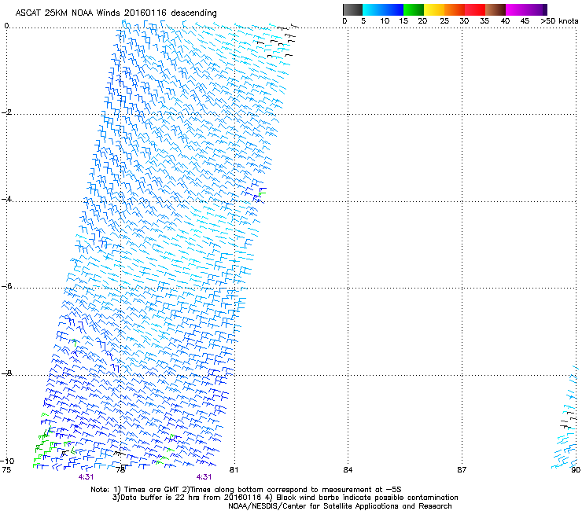Select the yellow 20-25 knots color segment
This screenshot has width=582, height=511.
click(x=434, y=9)
